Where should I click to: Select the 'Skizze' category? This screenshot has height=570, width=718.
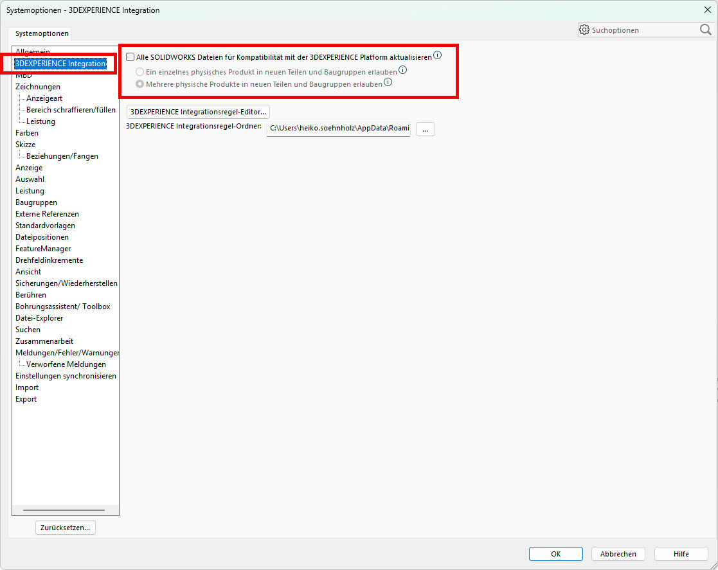(25, 144)
